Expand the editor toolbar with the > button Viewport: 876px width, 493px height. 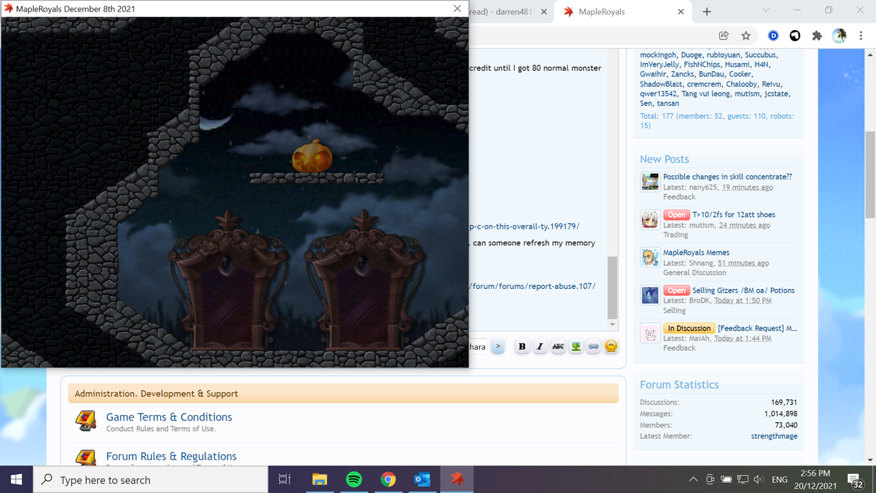click(x=498, y=346)
